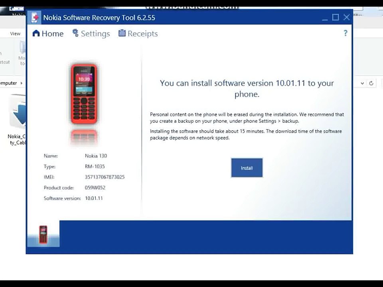
Task: Click the Receipts clipboard icon
Action: coord(122,33)
